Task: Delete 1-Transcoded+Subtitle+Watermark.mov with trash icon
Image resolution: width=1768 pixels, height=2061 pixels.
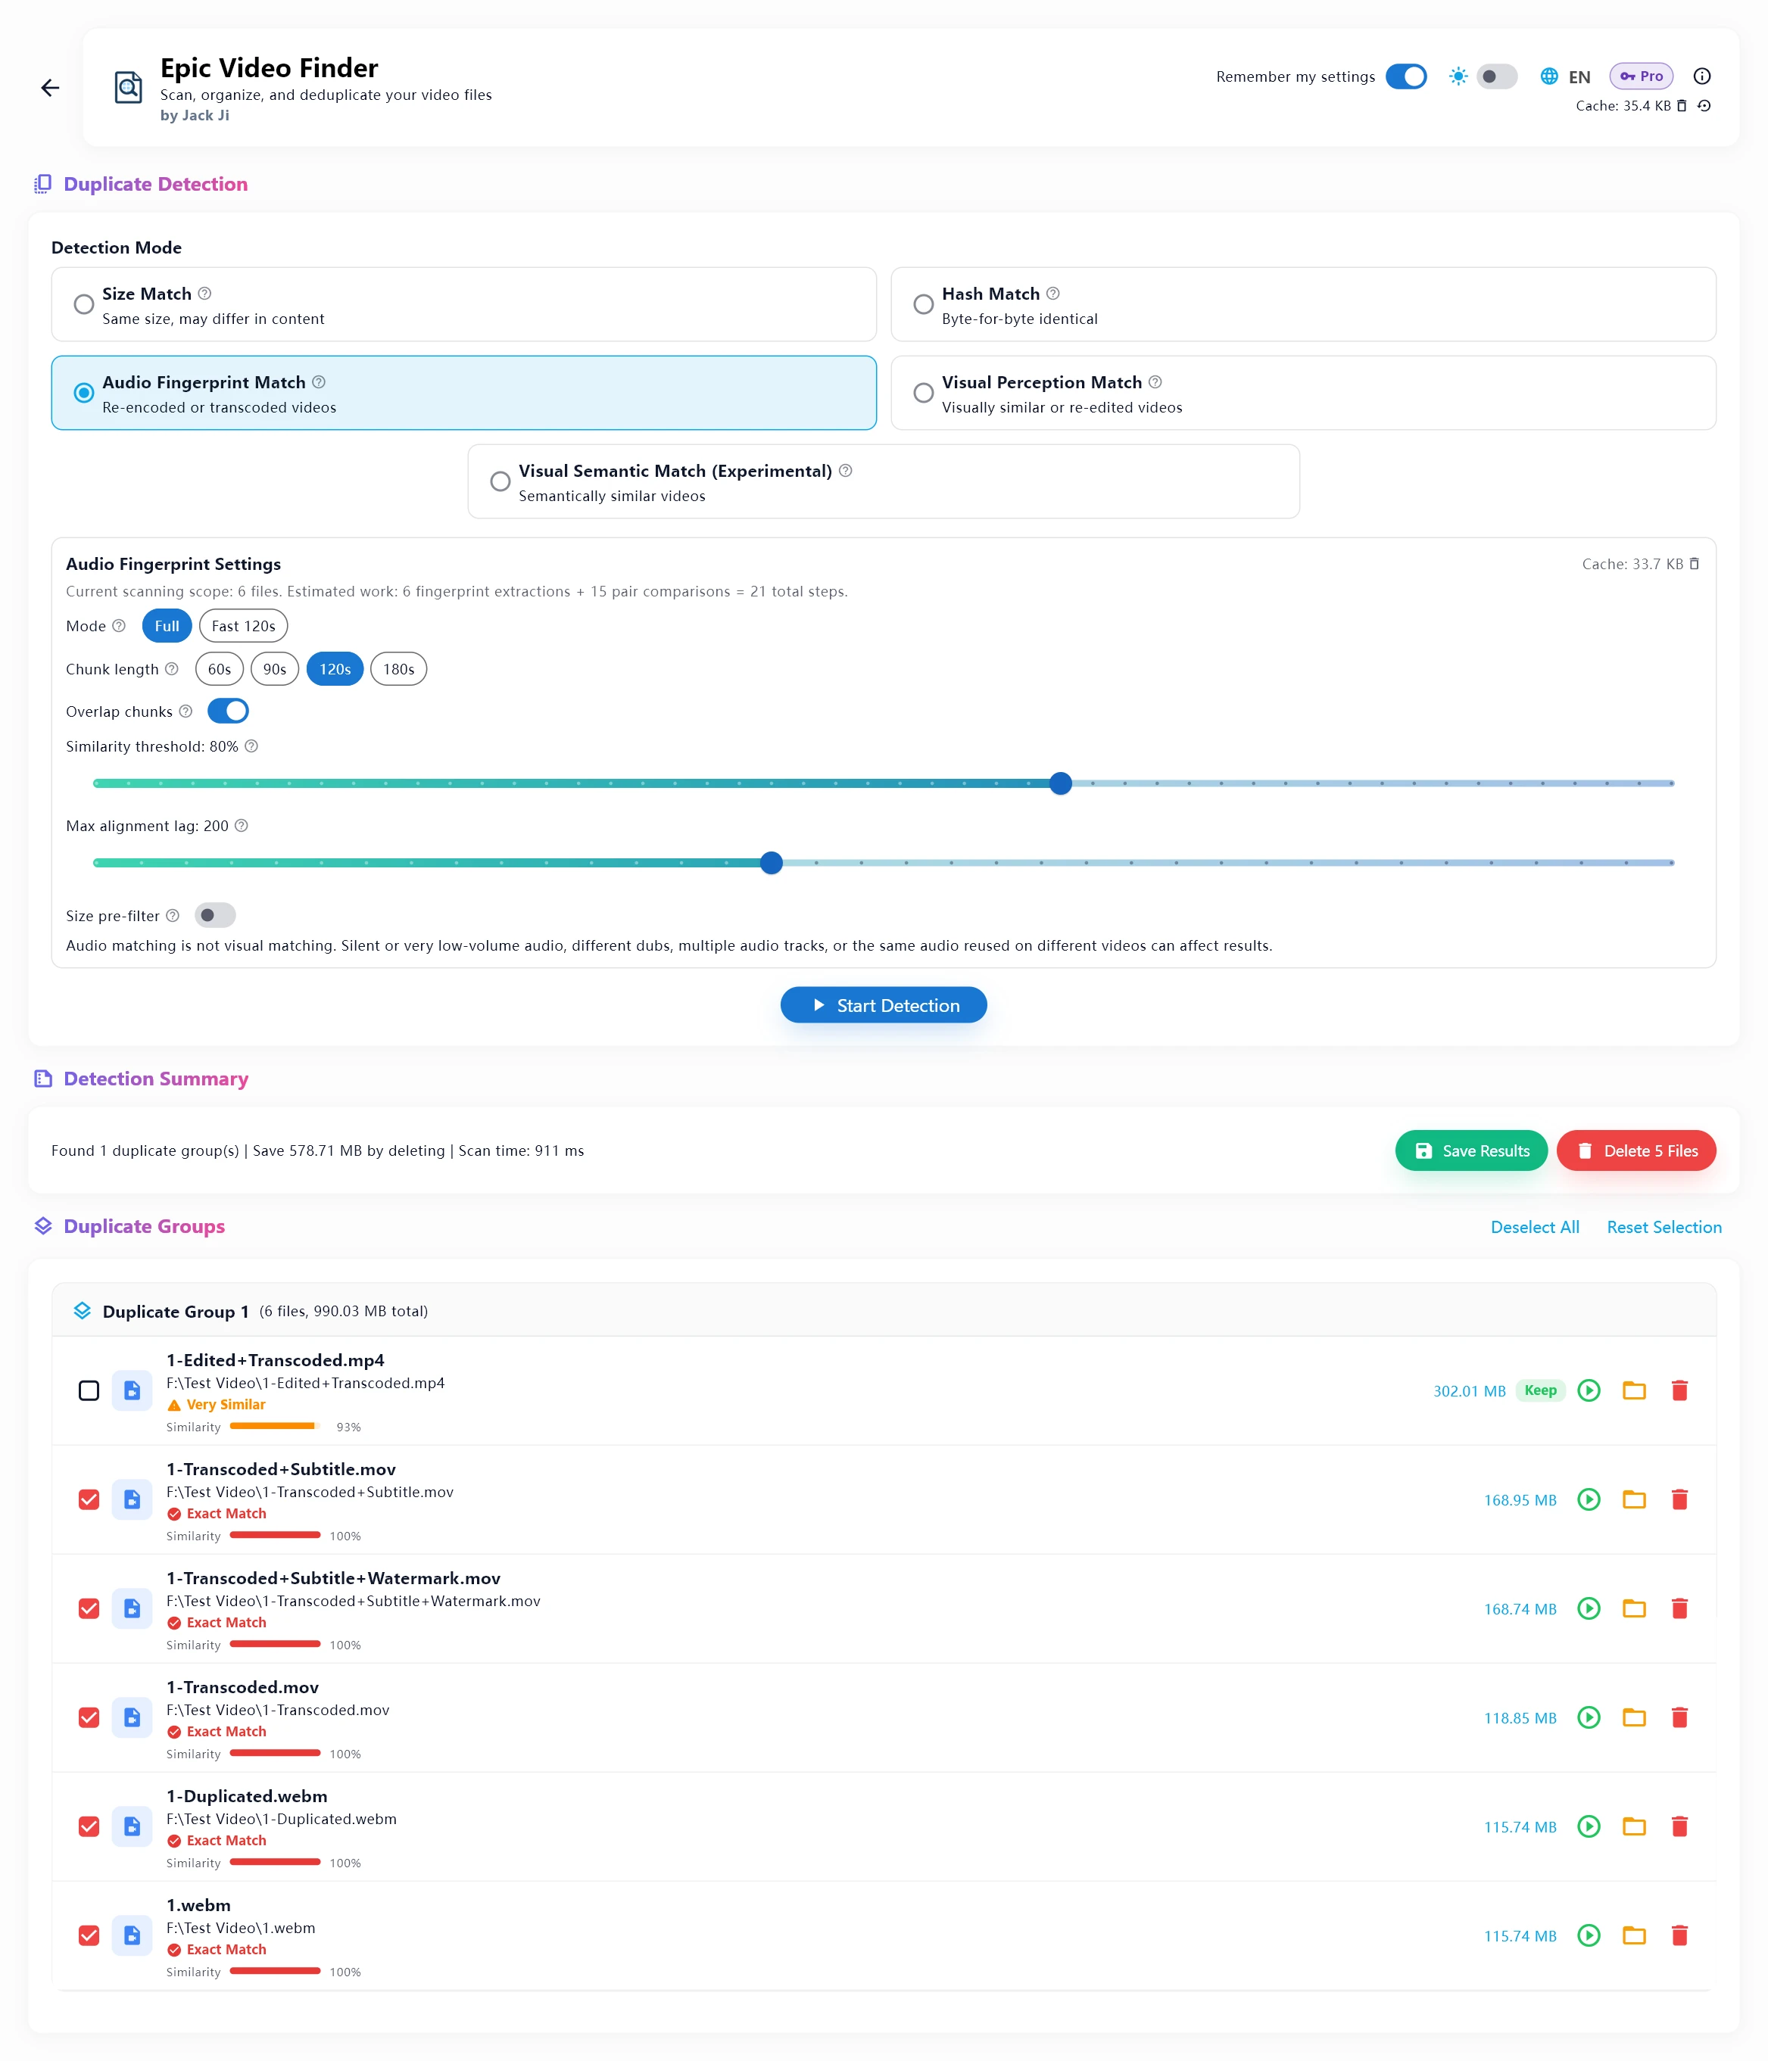Action: click(x=1679, y=1608)
